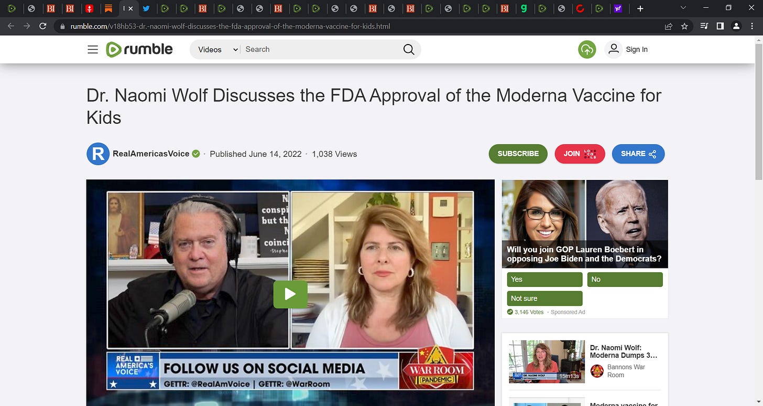Click the search magnifier icon
763x406 pixels.
pyautogui.click(x=409, y=49)
